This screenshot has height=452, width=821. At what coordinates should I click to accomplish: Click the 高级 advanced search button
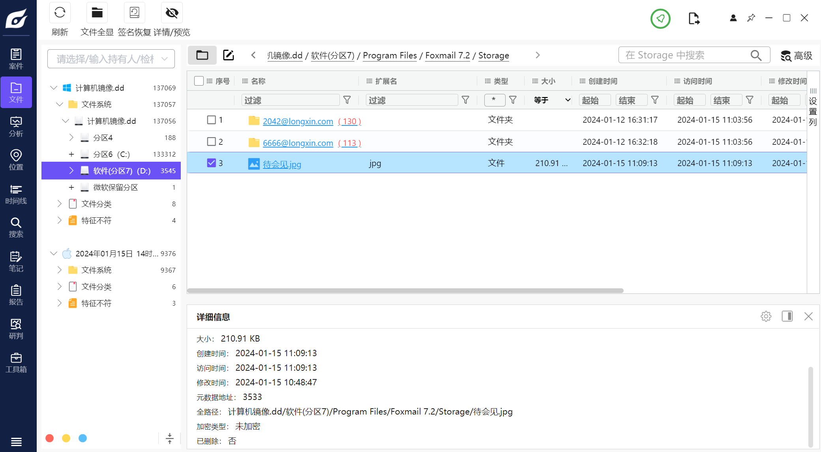coord(797,56)
